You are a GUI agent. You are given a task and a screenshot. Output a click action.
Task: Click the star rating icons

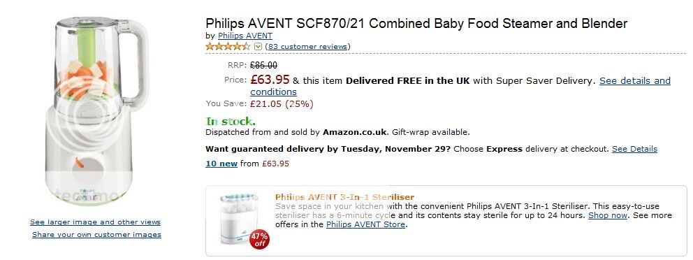pos(228,46)
